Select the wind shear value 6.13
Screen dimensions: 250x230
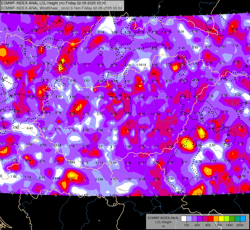(127, 49)
